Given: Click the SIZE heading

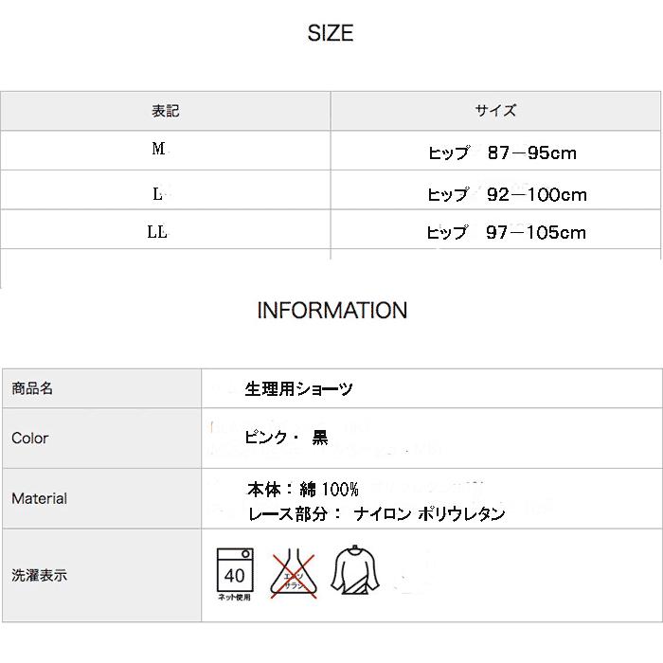Looking at the screenshot, I should click(331, 34).
